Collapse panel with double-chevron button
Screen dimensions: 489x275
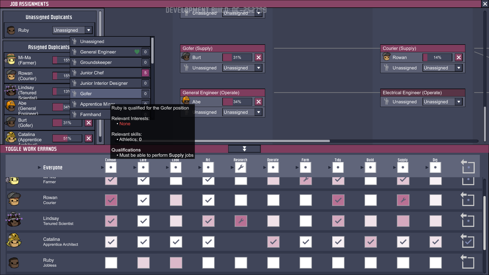(244, 149)
